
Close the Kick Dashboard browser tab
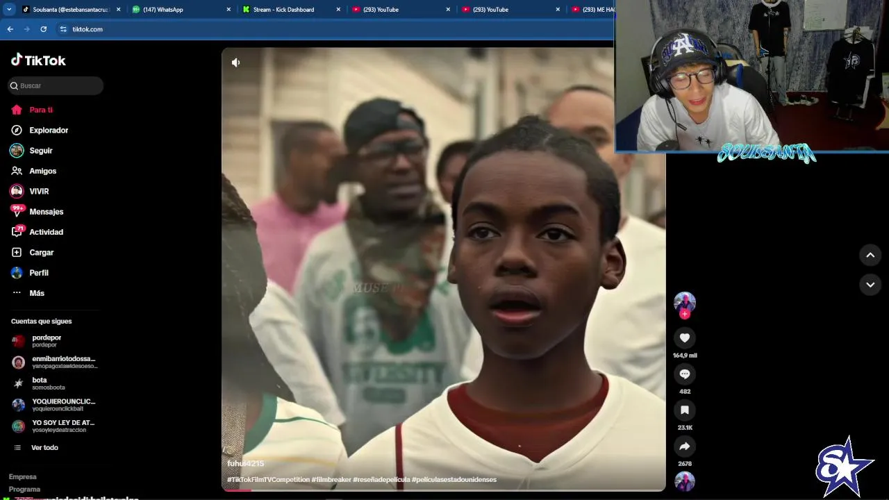[x=338, y=10]
